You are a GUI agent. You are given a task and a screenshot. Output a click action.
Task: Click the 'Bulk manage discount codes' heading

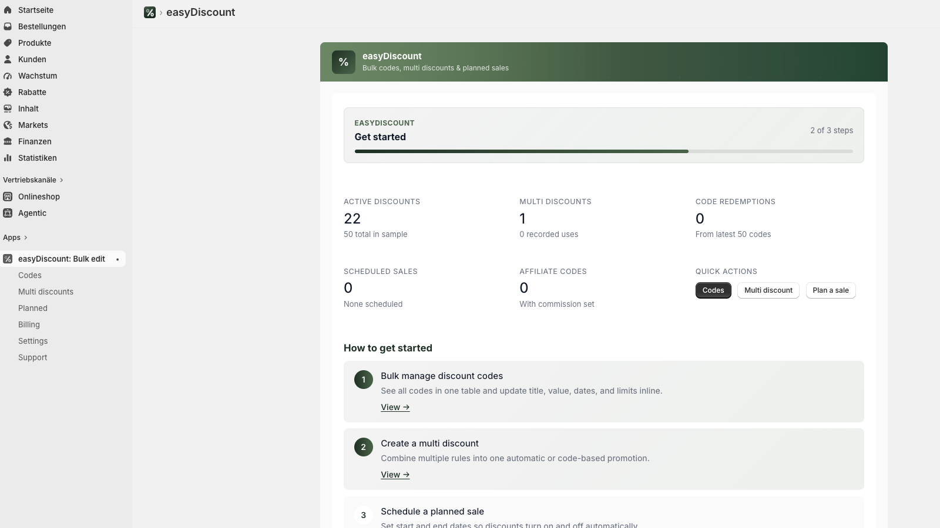(x=442, y=376)
